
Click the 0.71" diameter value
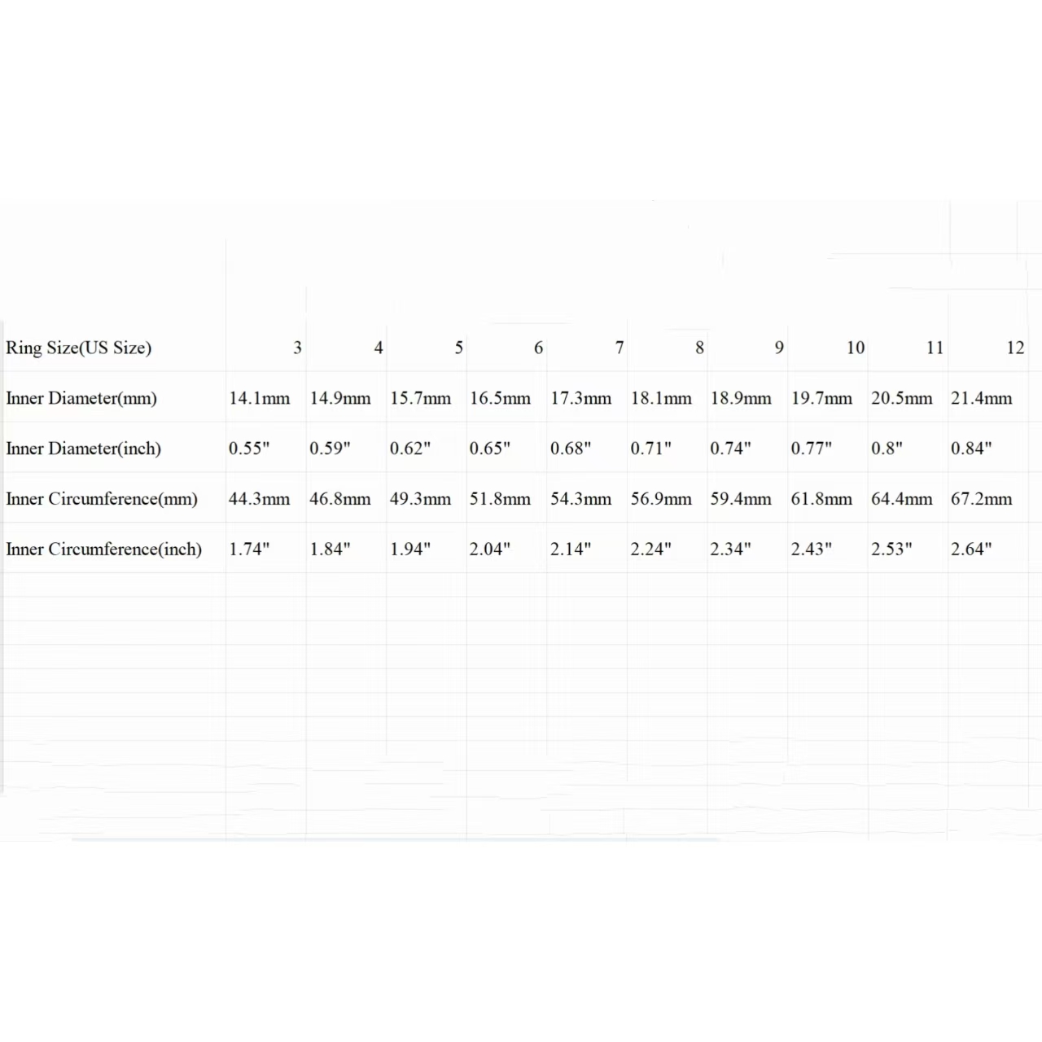coord(650,449)
